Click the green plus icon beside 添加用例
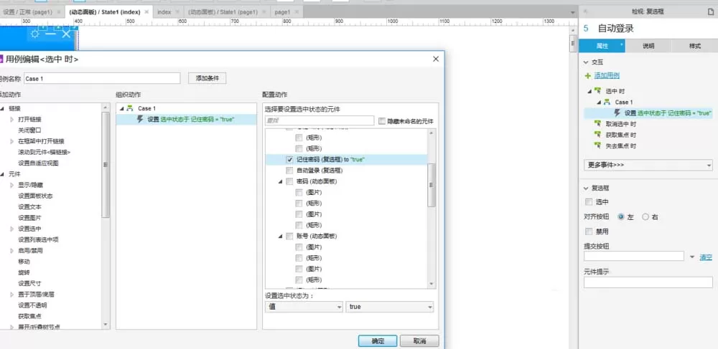This screenshot has width=718, height=349. coord(588,76)
